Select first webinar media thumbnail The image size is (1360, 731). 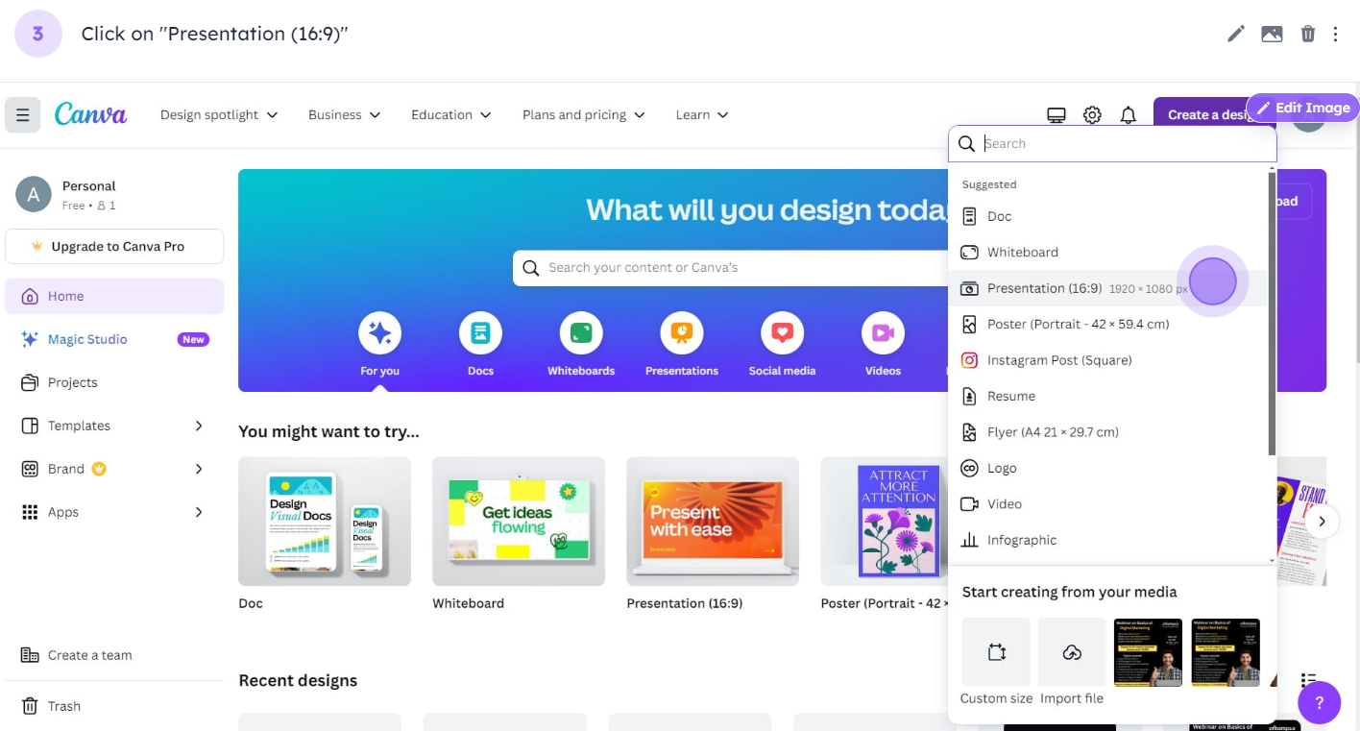(x=1148, y=652)
